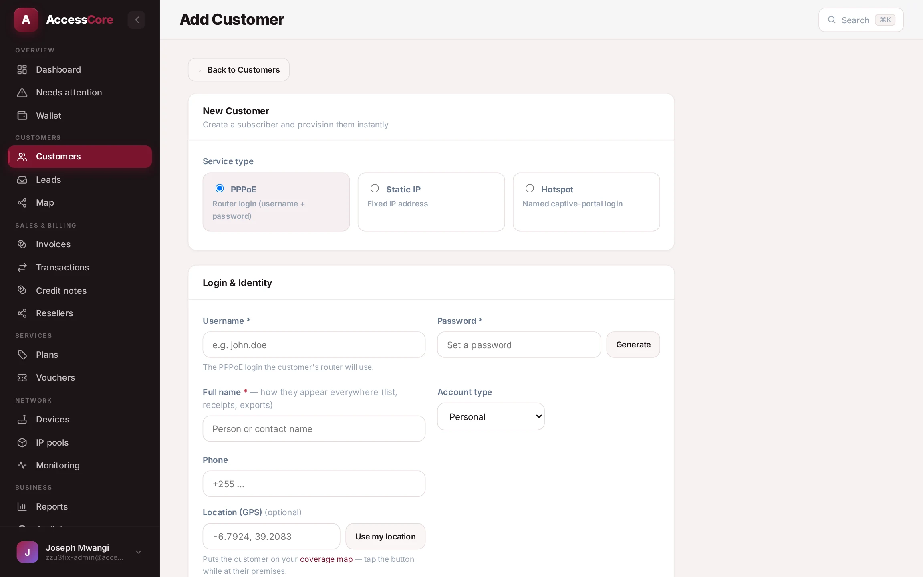Click the Invoices coin icon
Viewport: 923px width, 577px height.
pyautogui.click(x=22, y=244)
